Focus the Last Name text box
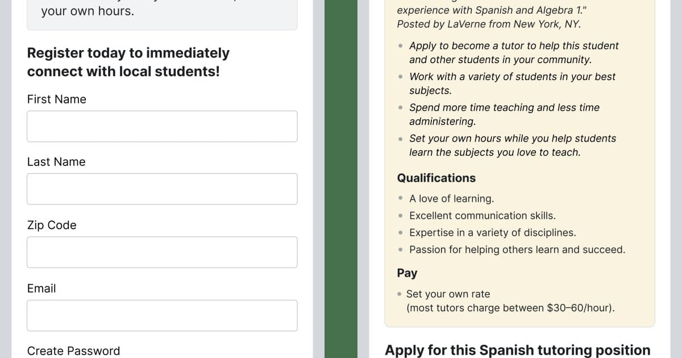Viewport: 682px width, 358px height. click(x=162, y=189)
